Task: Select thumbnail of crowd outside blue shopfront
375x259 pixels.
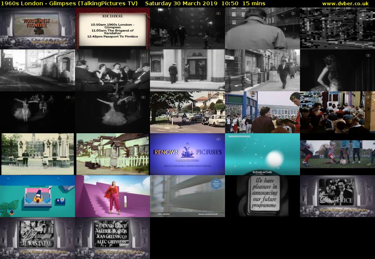Action: tap(262, 112)
